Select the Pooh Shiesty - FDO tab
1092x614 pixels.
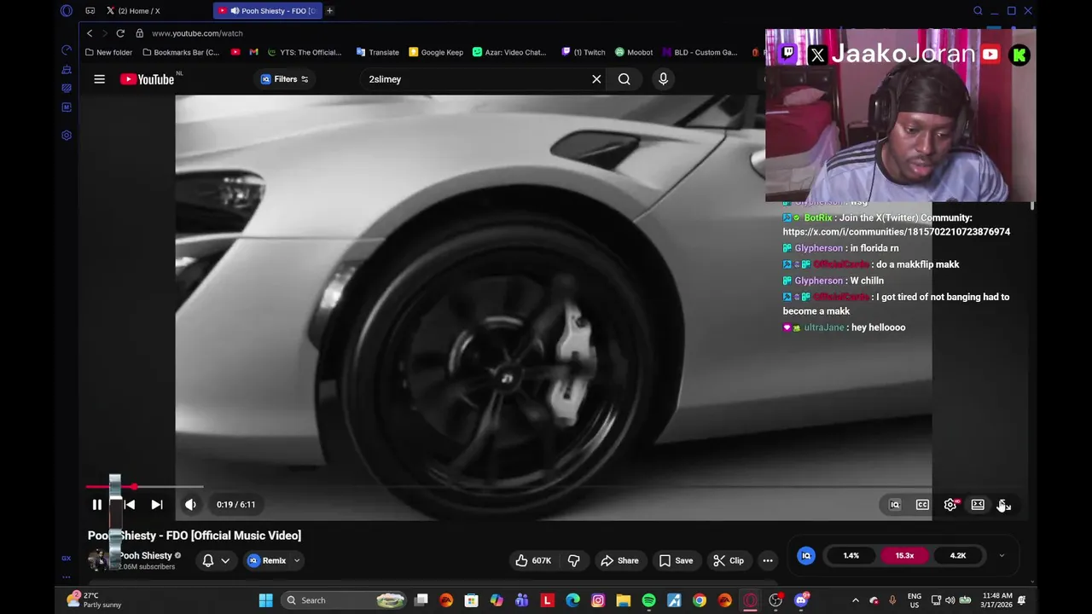pos(267,11)
